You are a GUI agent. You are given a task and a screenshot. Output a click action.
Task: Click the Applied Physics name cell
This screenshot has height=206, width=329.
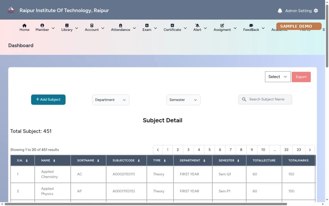click(52, 191)
